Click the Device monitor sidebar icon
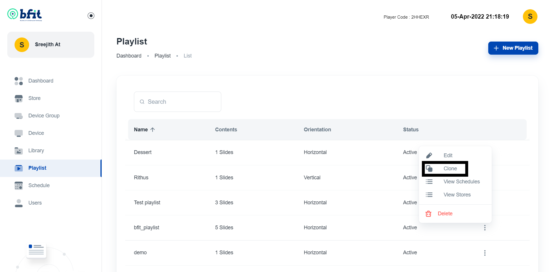 point(19,133)
